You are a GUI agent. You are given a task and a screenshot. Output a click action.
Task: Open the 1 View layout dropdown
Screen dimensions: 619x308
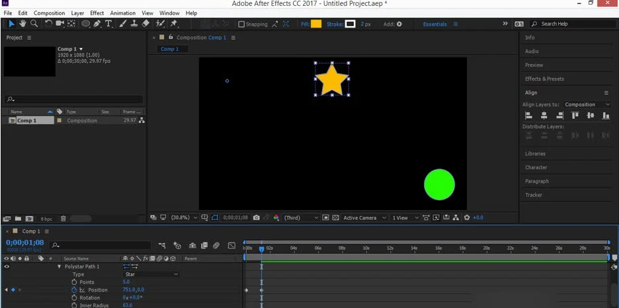pos(405,217)
